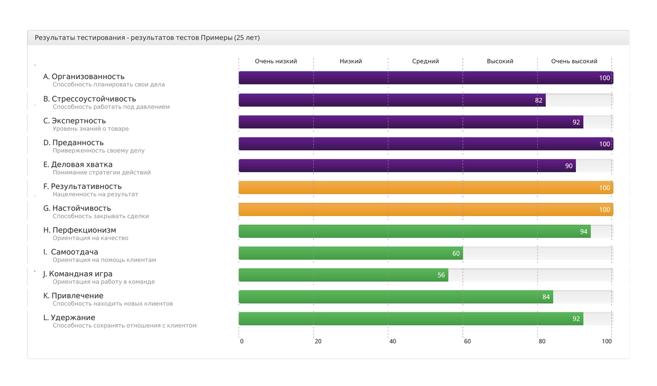Select the "Очень высокий" column header
The height and width of the screenshot is (386, 657).
pyautogui.click(x=574, y=61)
